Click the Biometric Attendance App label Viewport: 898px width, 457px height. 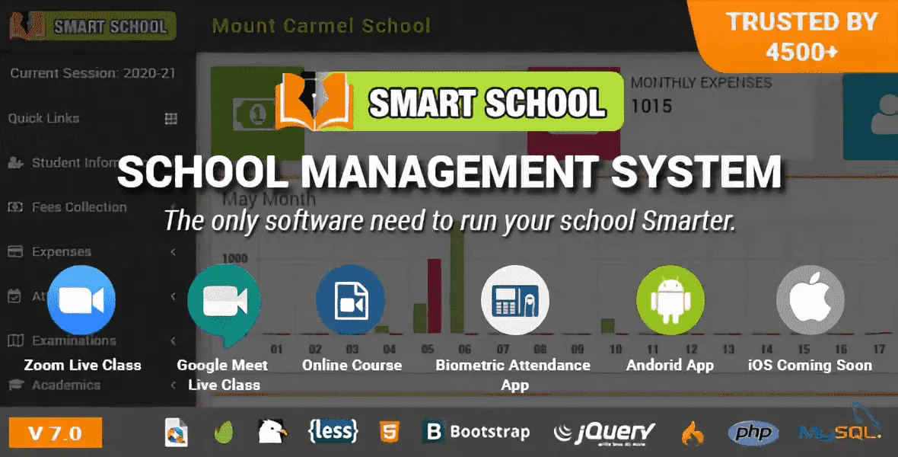pyautogui.click(x=513, y=375)
